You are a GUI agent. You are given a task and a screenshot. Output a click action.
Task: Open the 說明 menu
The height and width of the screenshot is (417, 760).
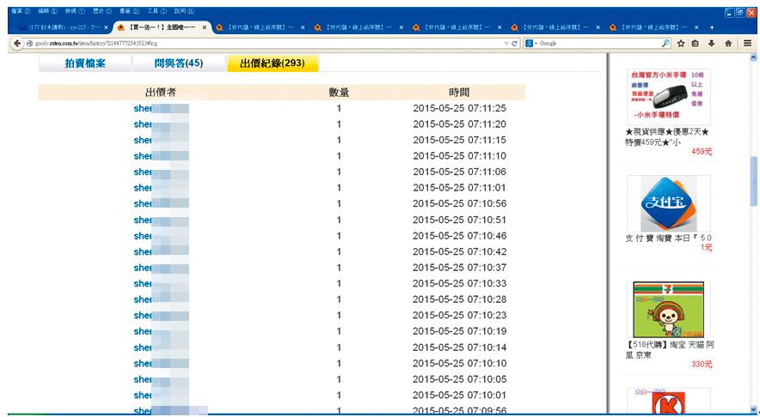184,10
